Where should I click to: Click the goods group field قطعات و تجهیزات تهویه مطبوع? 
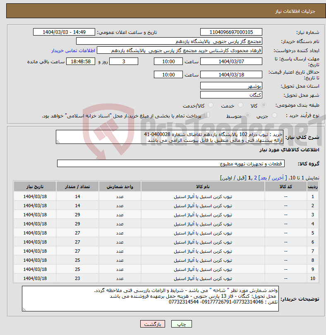pos(170,163)
